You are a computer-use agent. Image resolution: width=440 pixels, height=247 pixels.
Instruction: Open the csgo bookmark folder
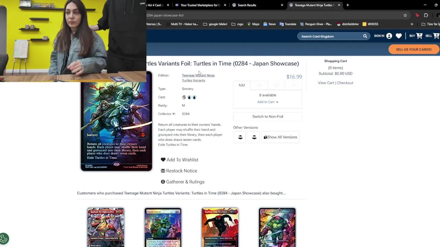point(237,24)
